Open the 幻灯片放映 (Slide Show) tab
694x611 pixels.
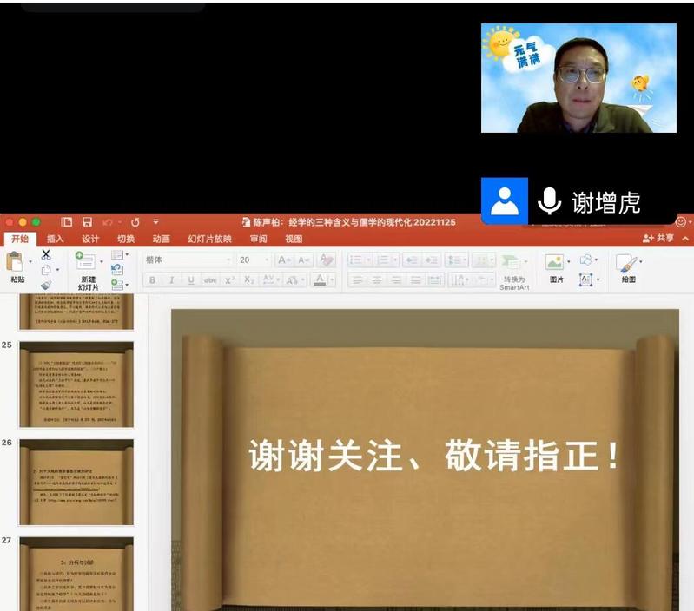tap(209, 239)
